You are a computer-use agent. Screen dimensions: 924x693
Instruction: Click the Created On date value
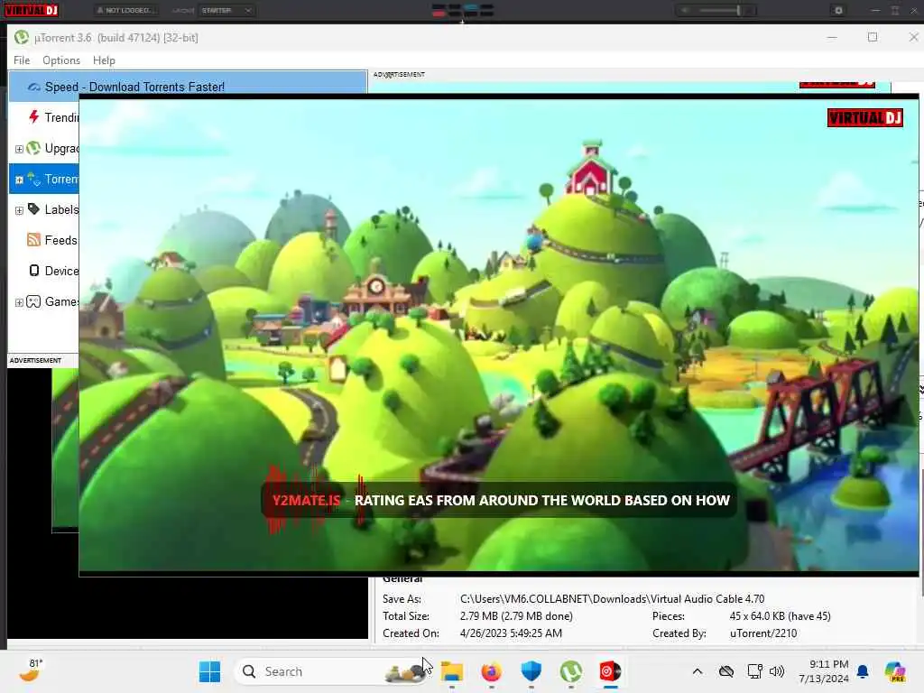click(x=511, y=633)
